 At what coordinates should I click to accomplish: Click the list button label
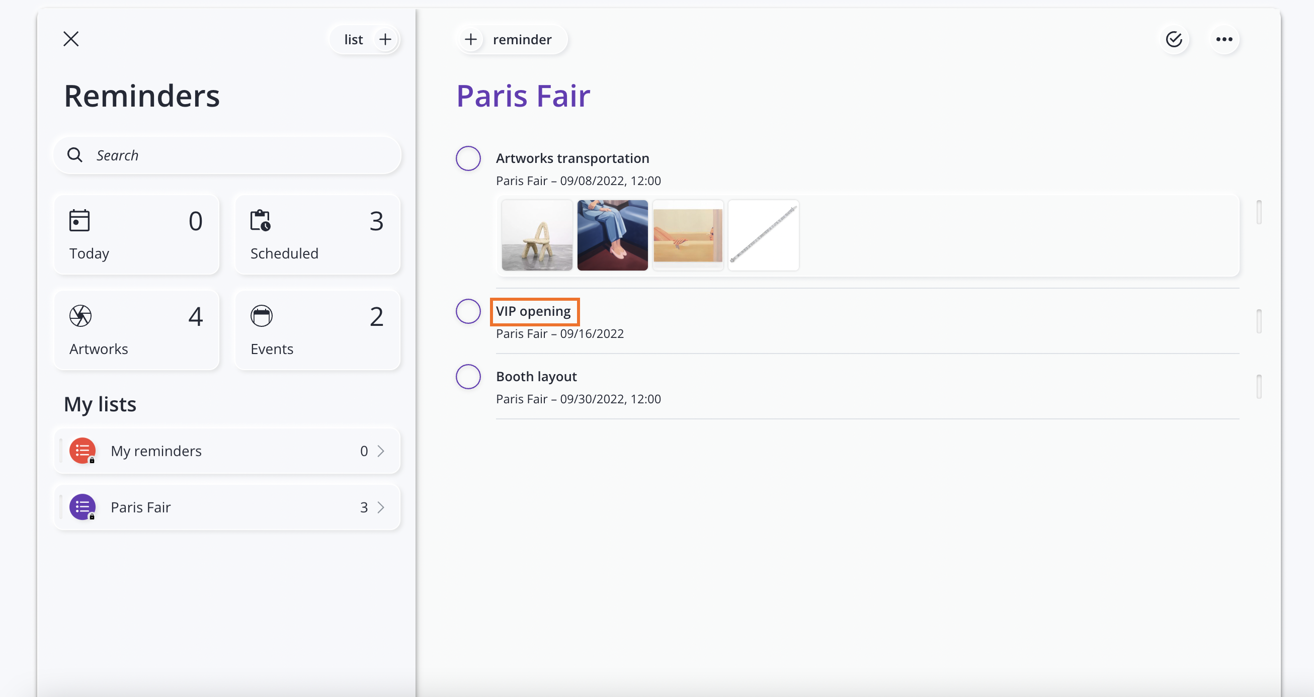[354, 39]
